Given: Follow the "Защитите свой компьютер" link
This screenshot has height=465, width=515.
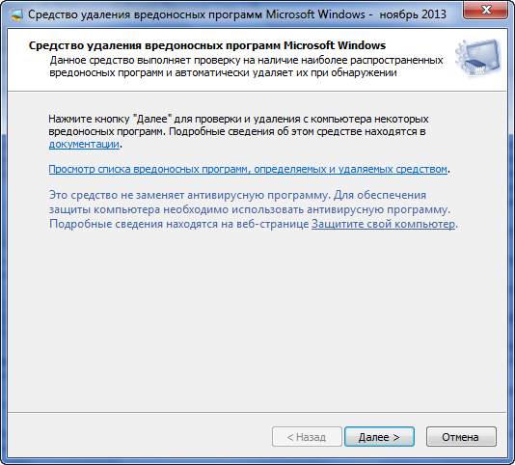Looking at the screenshot, I should 383,224.
